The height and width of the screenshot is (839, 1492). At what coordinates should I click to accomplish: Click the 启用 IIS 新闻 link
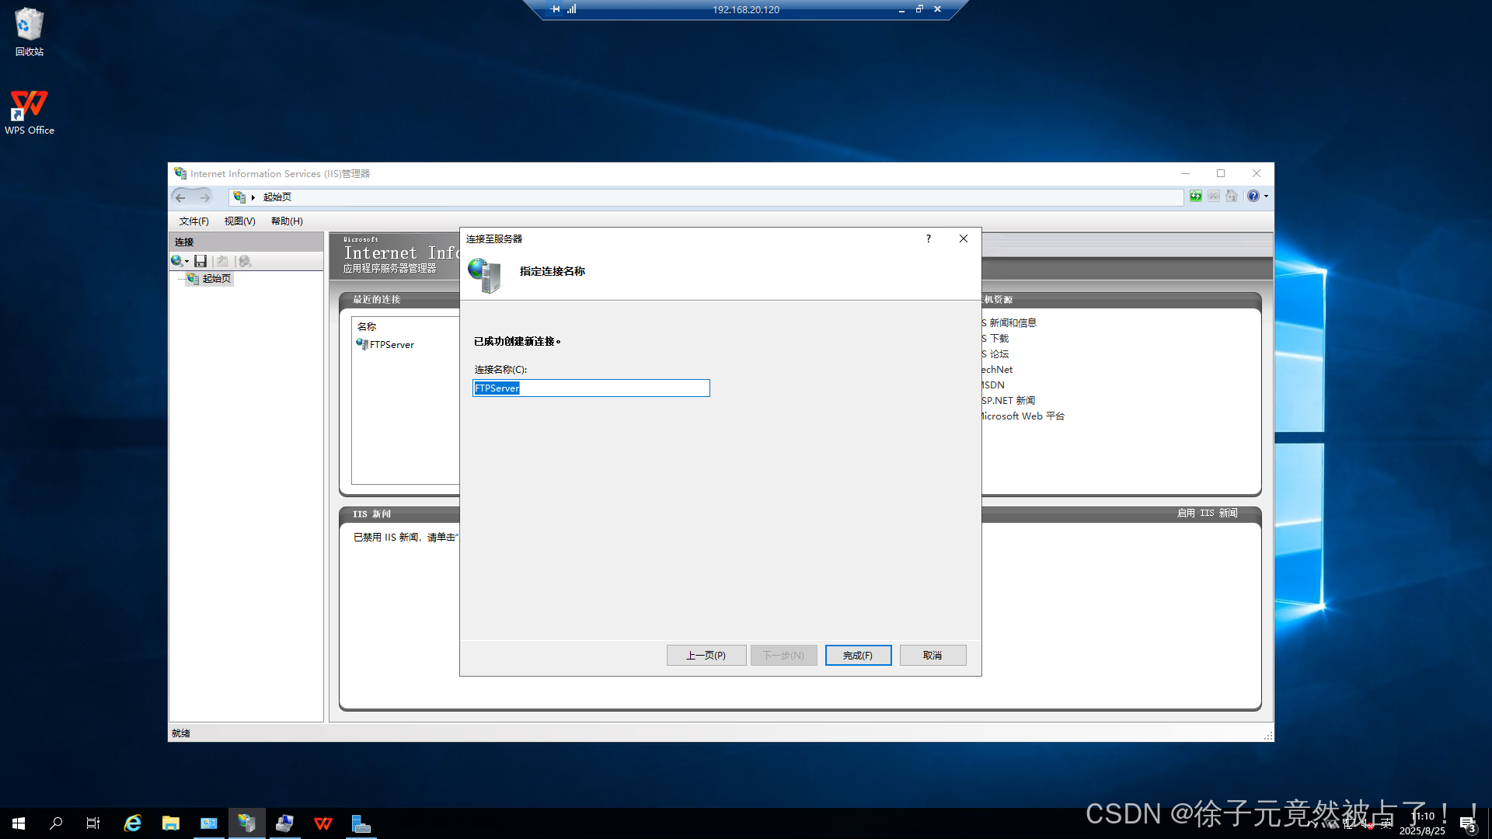click(1207, 513)
